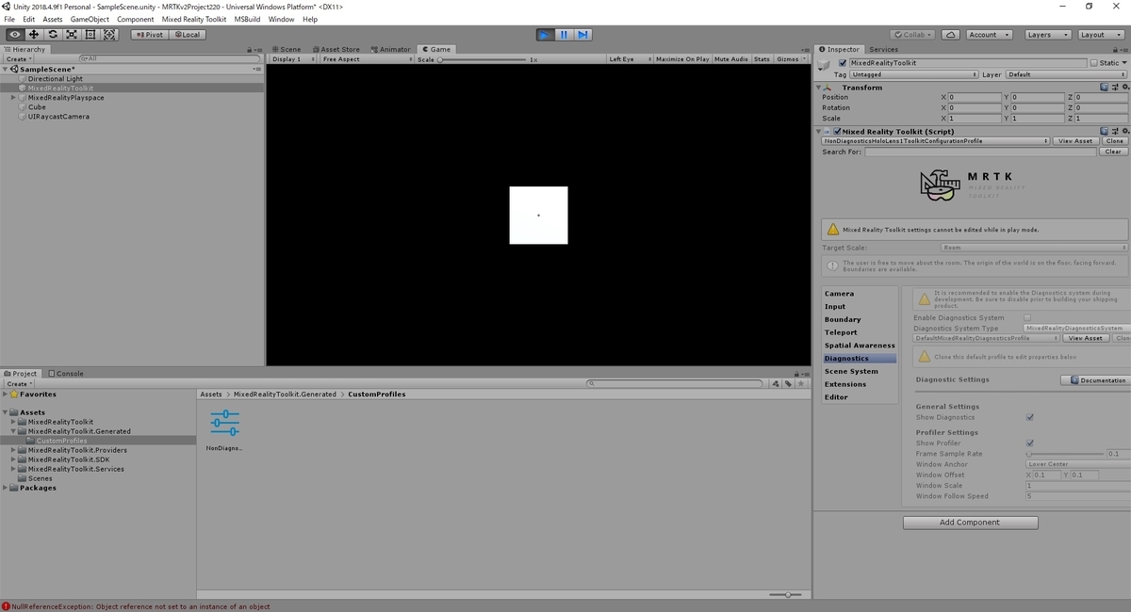This screenshot has height=612, width=1131.
Task: Click the Add Component button
Action: [x=971, y=523]
